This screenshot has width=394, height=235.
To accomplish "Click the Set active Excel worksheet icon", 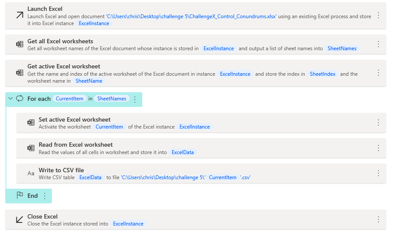I will [31, 123].
